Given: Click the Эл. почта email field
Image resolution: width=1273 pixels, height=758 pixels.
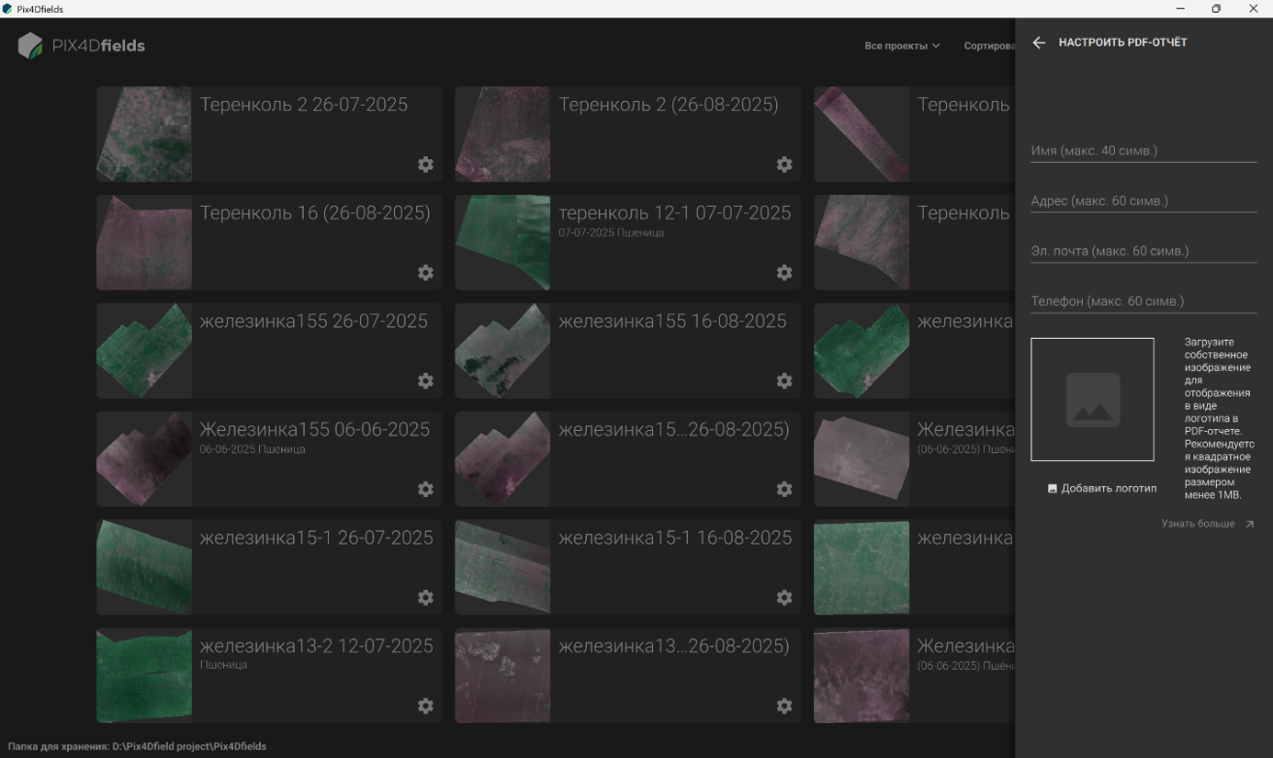Looking at the screenshot, I should coord(1143,250).
